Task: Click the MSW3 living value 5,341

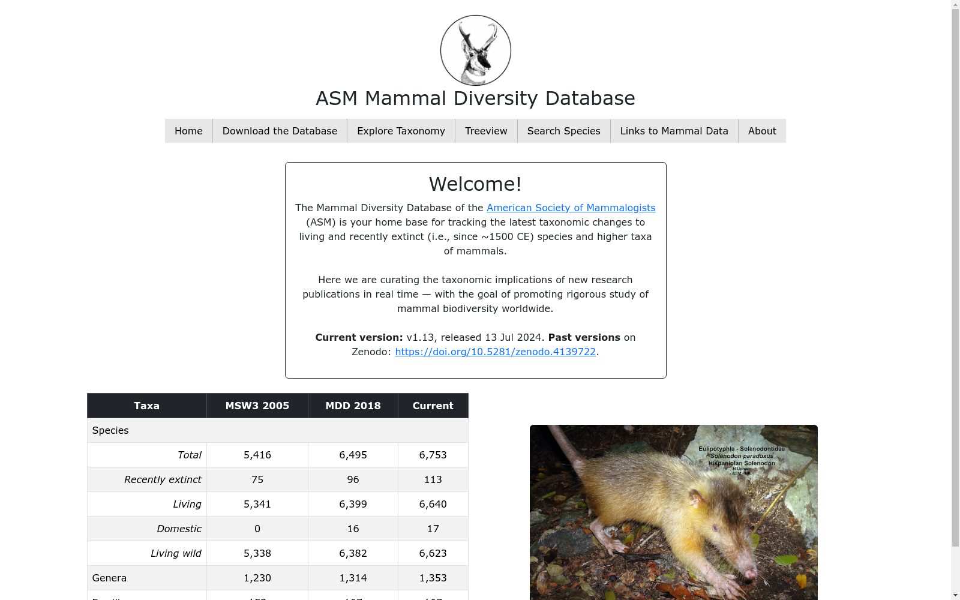Action: (x=257, y=504)
